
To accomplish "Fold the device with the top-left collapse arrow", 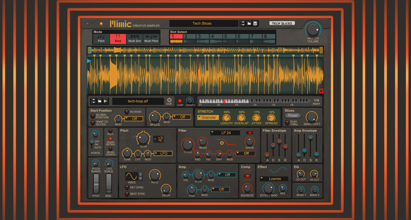I will [87, 24].
